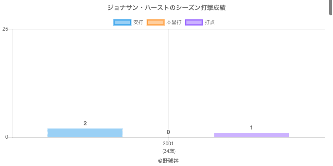Viewport: 333px width, 166px height.
Task: Click the 2001 x-axis year label
Action: 168,144
